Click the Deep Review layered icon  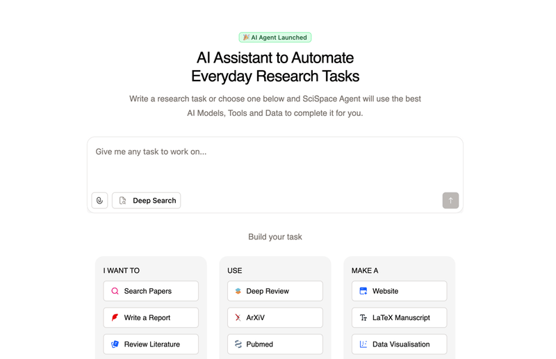pos(238,291)
